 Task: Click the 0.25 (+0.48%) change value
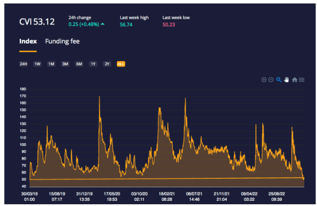pyautogui.click(x=84, y=25)
